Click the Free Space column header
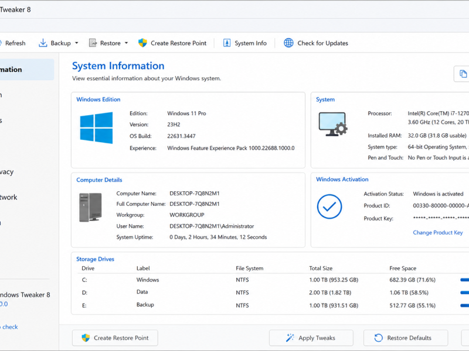This screenshot has height=351, width=469. pyautogui.click(x=403, y=269)
